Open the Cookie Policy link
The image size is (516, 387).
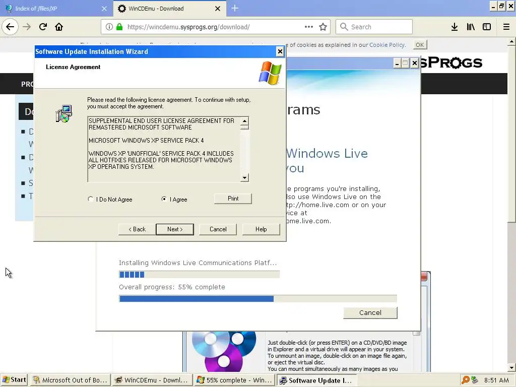pyautogui.click(x=386, y=45)
